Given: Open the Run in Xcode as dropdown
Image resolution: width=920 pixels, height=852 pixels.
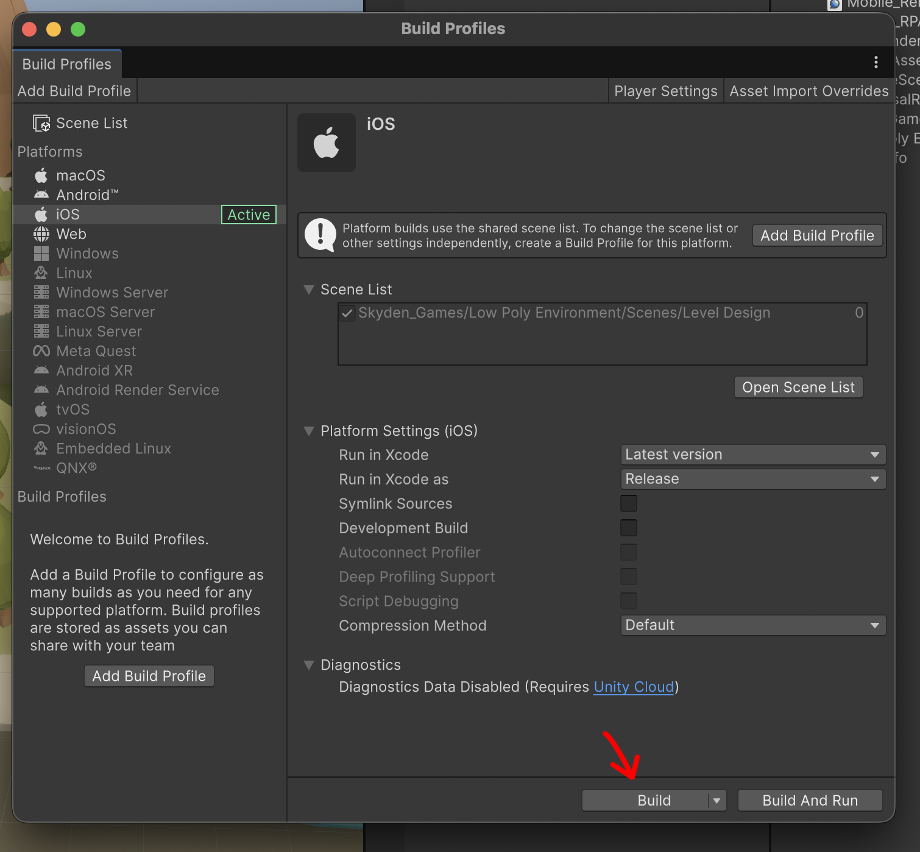Looking at the screenshot, I should click(x=753, y=479).
